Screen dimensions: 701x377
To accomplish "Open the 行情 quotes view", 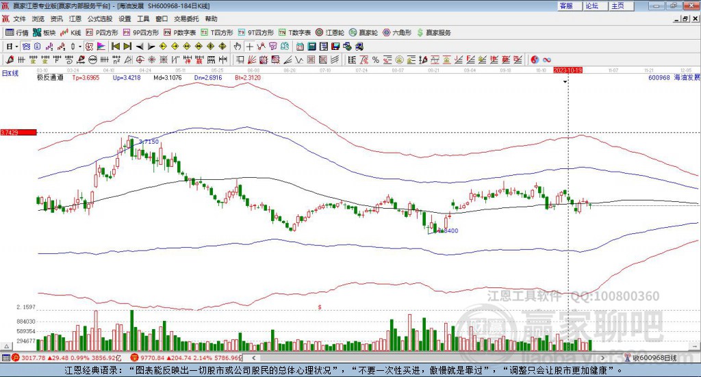I will (x=16, y=32).
